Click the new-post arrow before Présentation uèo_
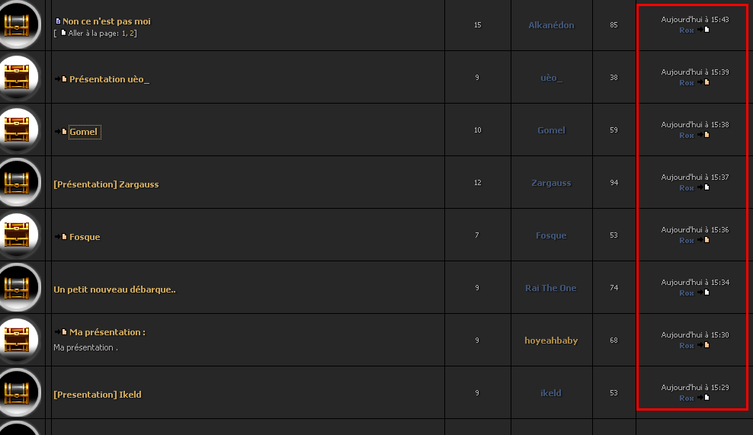The height and width of the screenshot is (435, 753). tap(60, 78)
